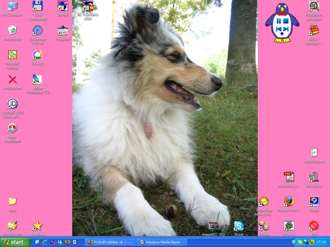Viewport: 330px width, 247px height.
Task: Open the Total Commander desktop shortcut
Action: tap(38, 6)
